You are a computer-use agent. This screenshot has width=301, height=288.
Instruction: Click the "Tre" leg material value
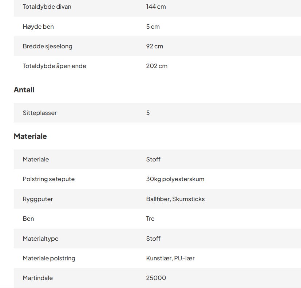coord(150,219)
